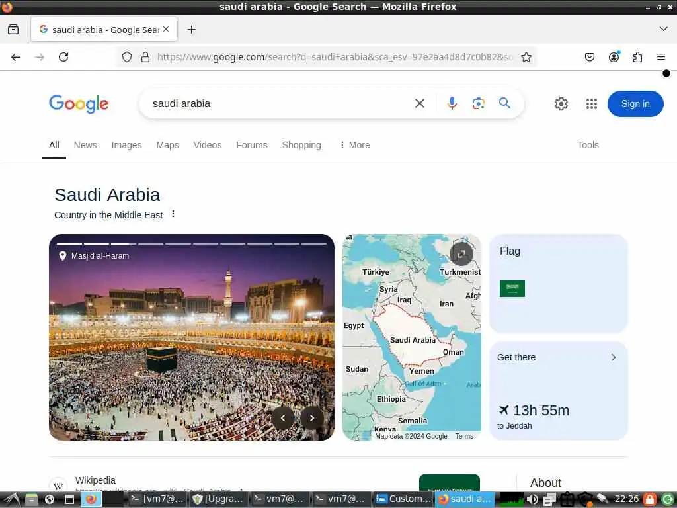Show next photo in carousel
677x508 pixels.
312,418
